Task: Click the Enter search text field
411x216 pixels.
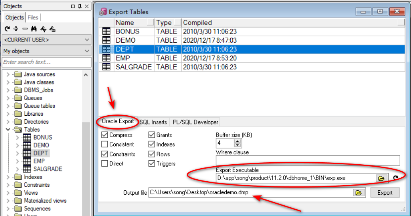Action: pyautogui.click(x=46, y=62)
